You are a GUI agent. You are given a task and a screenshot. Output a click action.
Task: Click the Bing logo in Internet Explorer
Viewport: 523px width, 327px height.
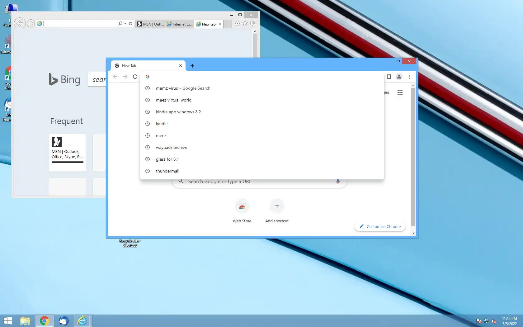[x=64, y=79]
